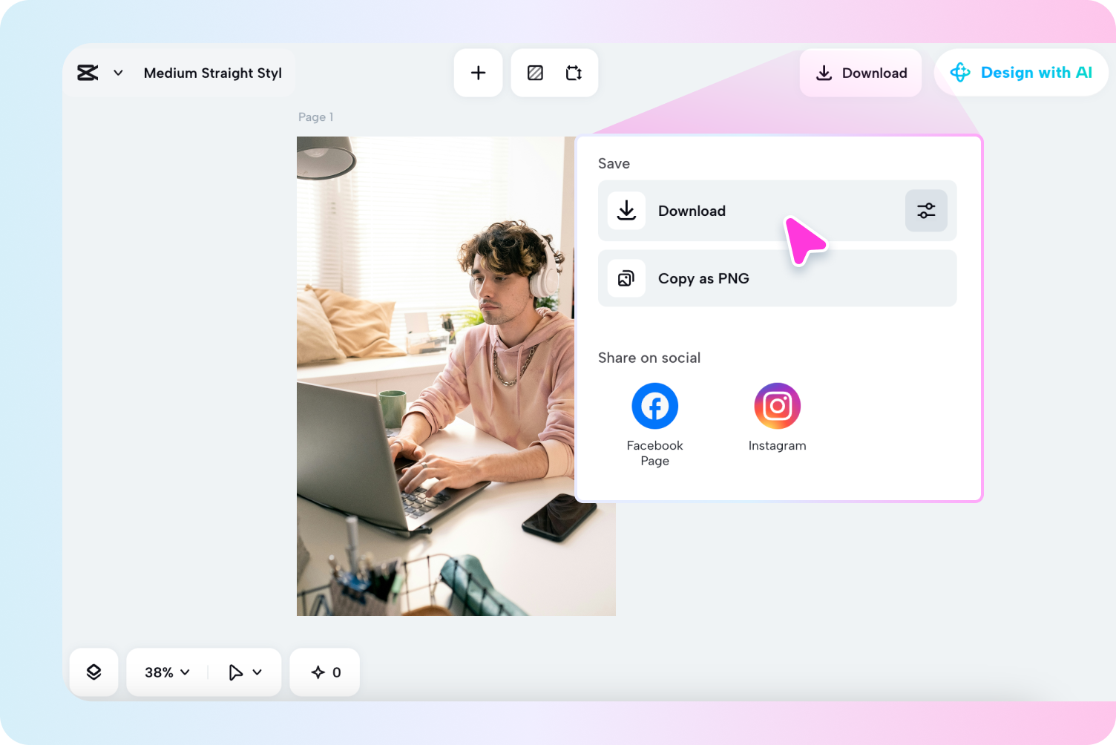
Task: Open the layers panel icon
Action: pos(93,672)
